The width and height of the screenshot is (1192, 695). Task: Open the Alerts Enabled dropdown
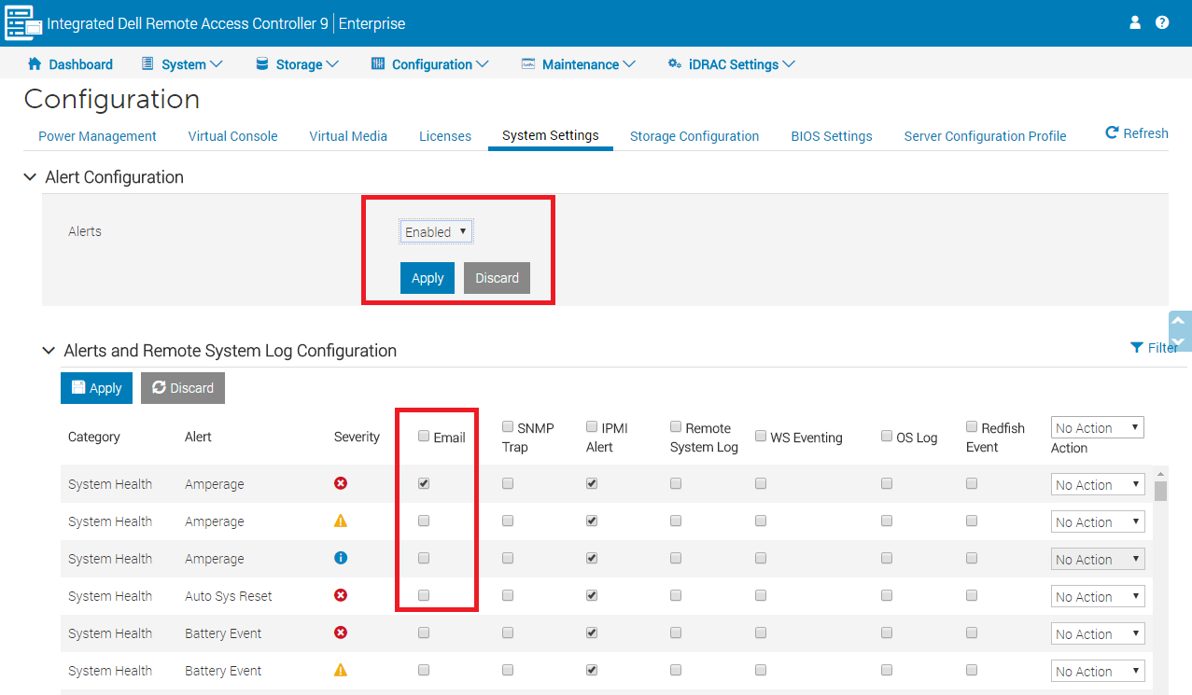tap(436, 231)
